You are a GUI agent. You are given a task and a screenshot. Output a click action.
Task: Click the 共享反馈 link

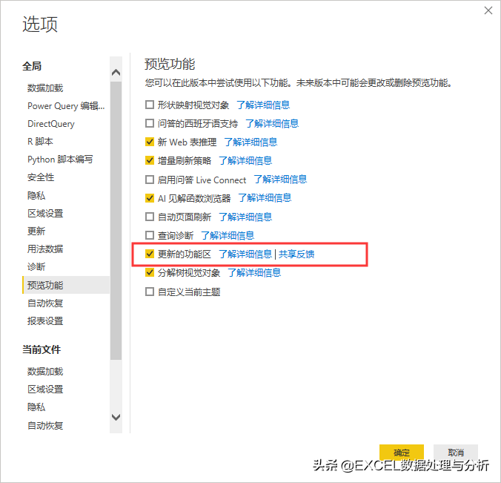point(296,254)
